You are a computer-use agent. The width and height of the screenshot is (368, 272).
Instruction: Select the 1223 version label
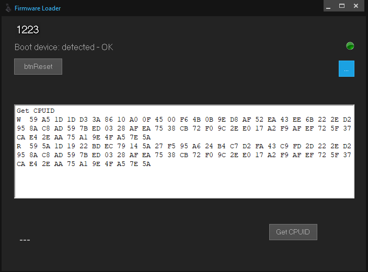[28, 30]
